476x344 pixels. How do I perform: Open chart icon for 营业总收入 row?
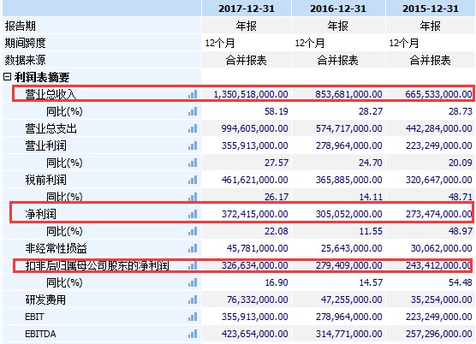click(193, 94)
